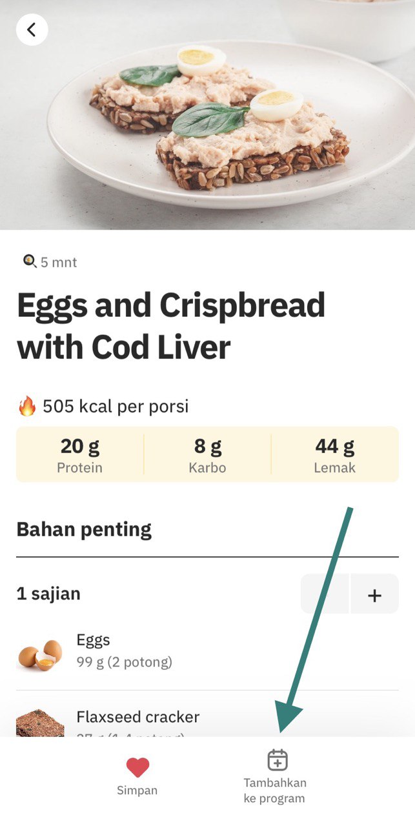Tap the Bahan penting section heading

point(84,529)
